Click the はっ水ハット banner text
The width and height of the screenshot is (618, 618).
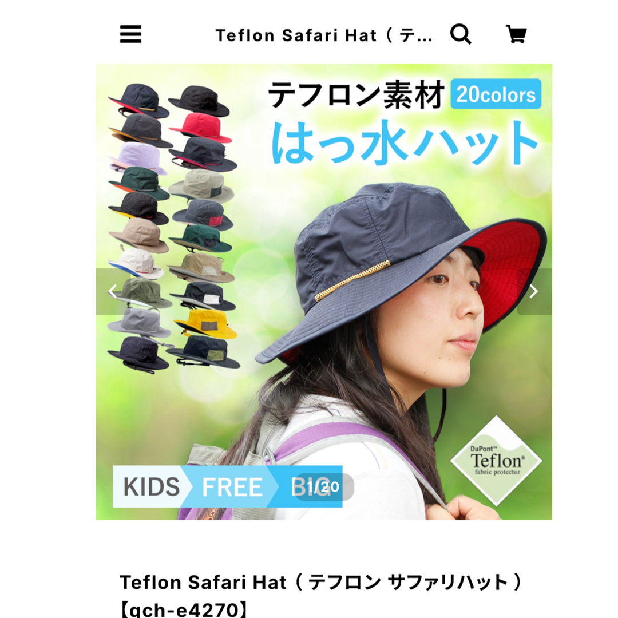pyautogui.click(x=404, y=142)
